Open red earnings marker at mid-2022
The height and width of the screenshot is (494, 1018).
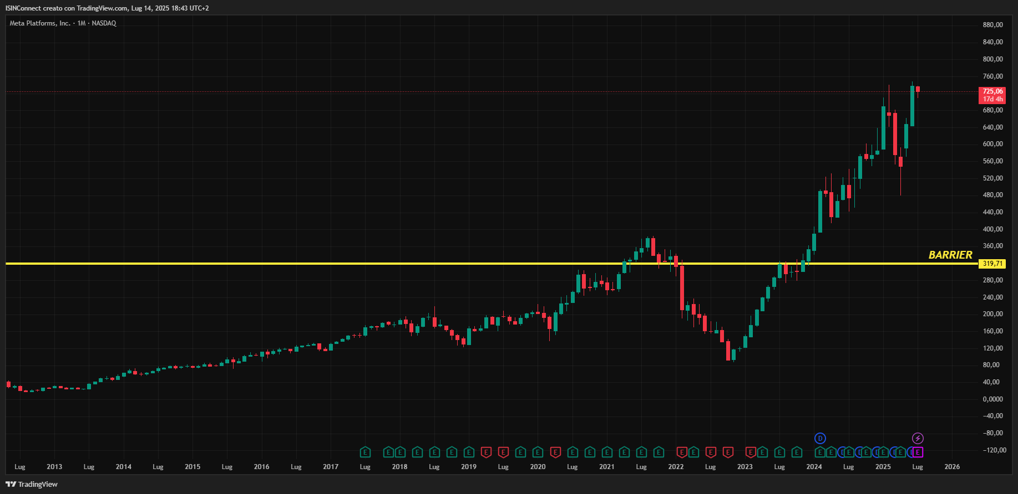pos(711,452)
